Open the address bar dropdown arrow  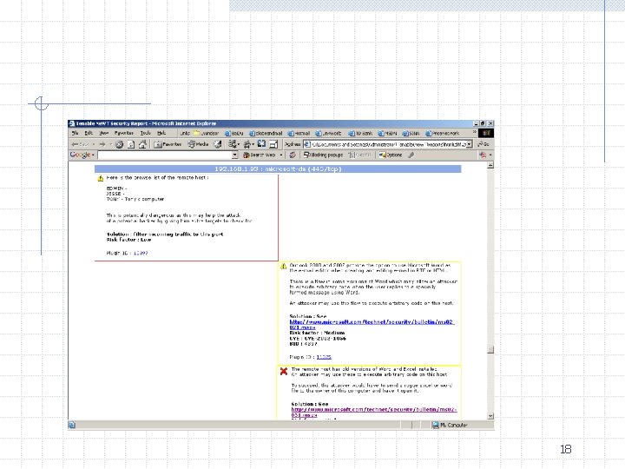[x=469, y=144]
